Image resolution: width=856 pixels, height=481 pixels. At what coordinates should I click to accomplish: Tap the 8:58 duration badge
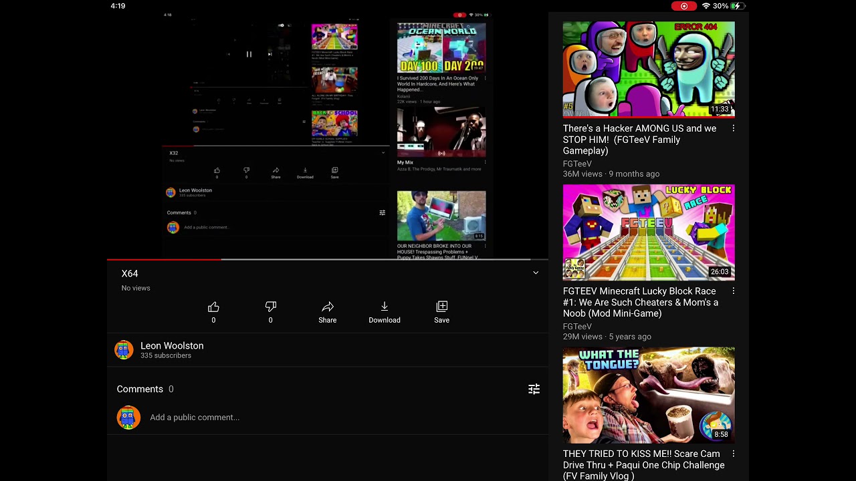pos(721,434)
